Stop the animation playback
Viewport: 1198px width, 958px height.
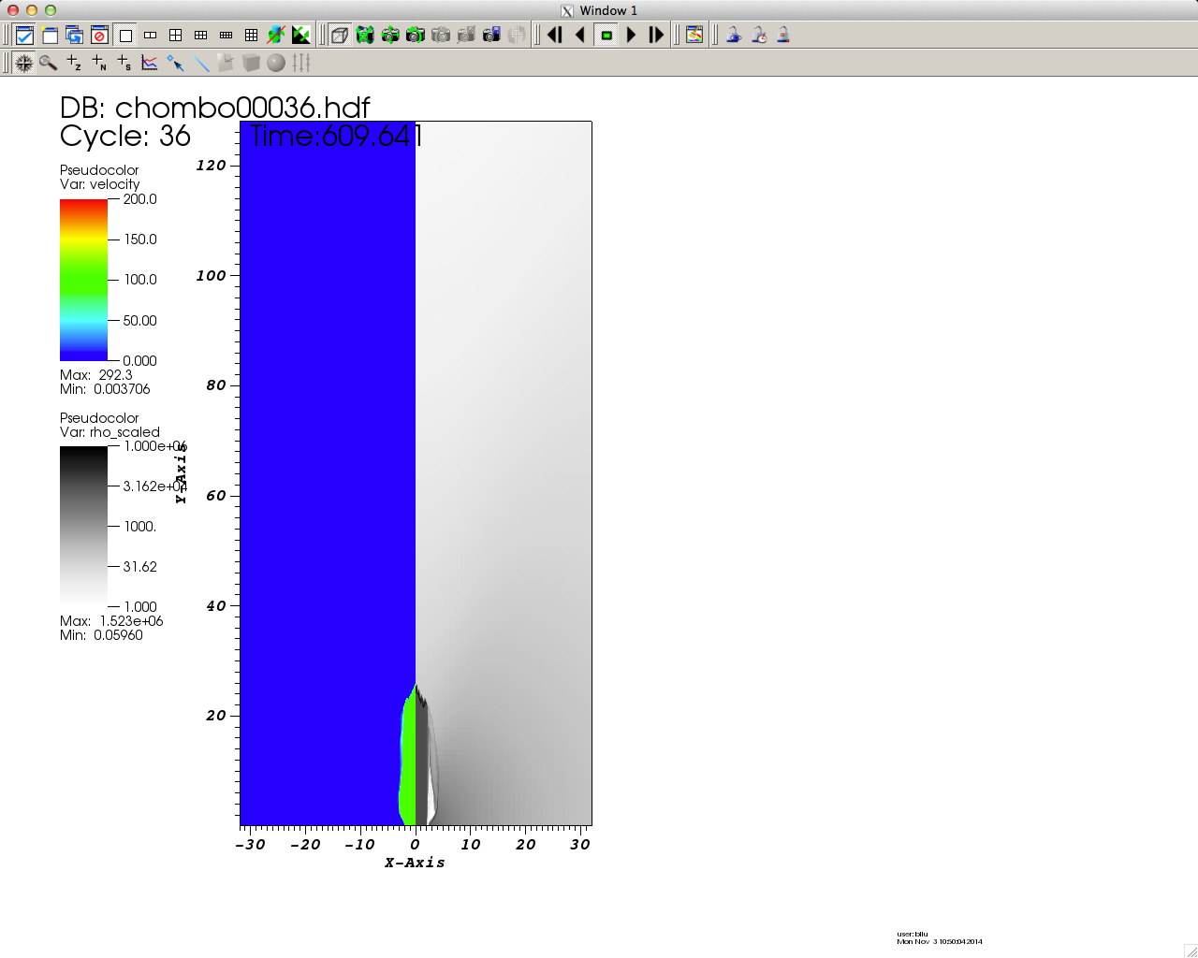[606, 36]
